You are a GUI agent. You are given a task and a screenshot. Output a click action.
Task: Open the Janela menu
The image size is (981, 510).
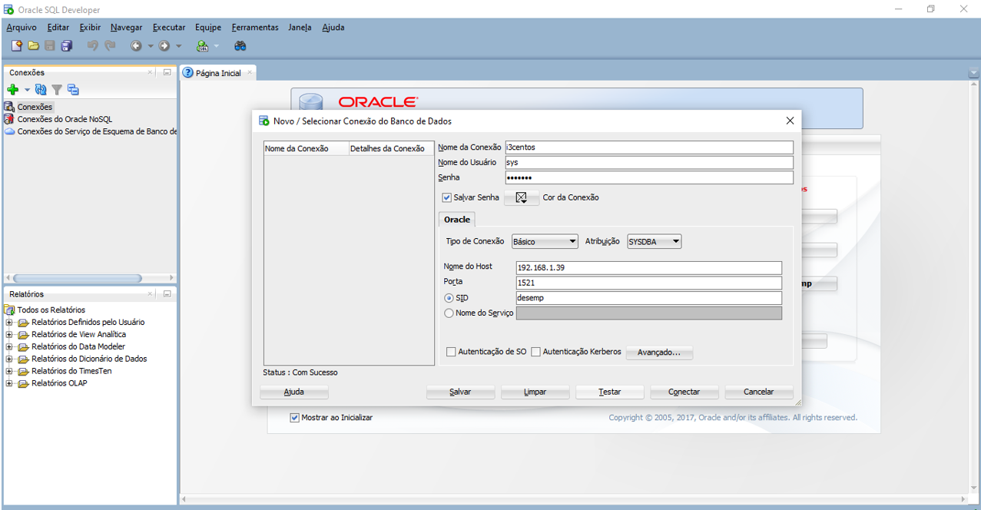(300, 28)
